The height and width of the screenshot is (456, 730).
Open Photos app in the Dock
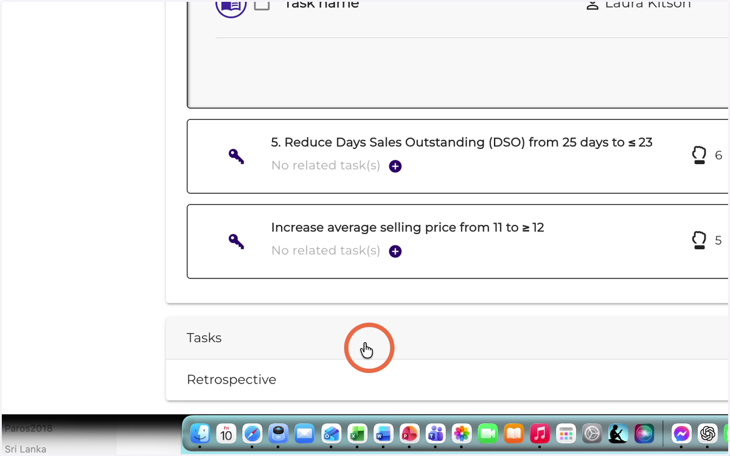462,434
